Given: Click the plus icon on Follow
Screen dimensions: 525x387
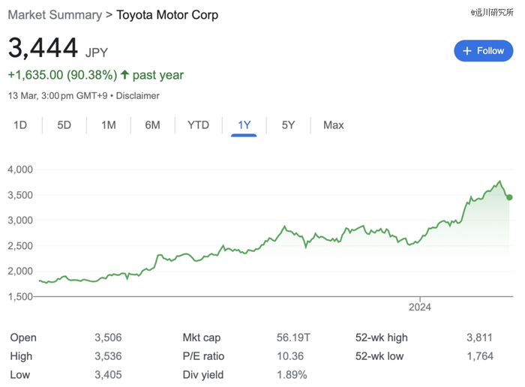Looking at the screenshot, I should 467,51.
